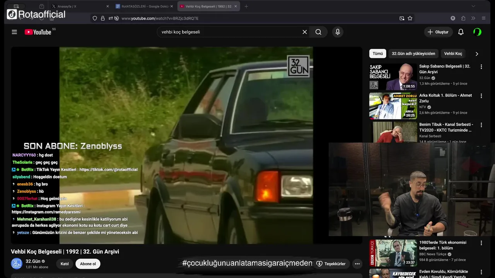Open Benim Tibuk Kanal Serbesti title link
The width and height of the screenshot is (495, 278).
(x=446, y=127)
